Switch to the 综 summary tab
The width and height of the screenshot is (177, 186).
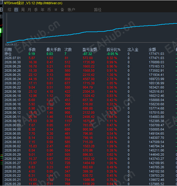click(x=10, y=10)
